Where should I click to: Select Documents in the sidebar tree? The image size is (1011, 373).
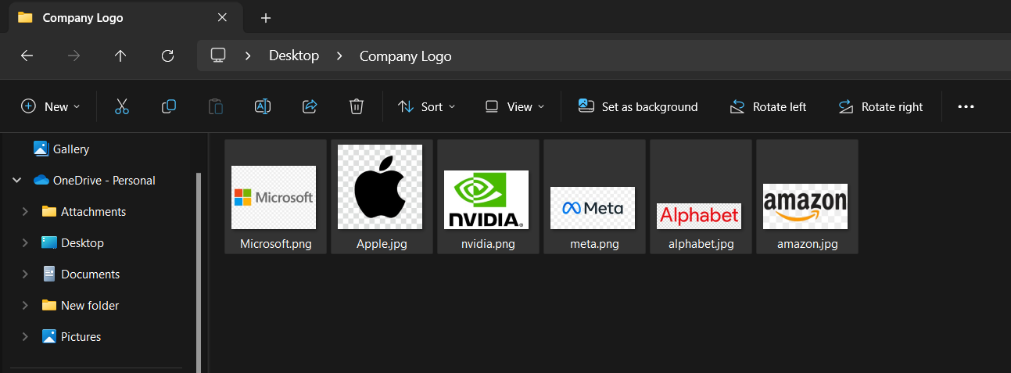(81, 274)
